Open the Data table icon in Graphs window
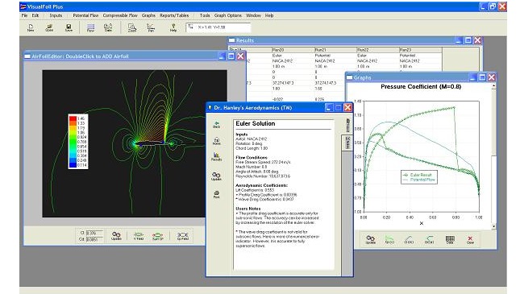Screen dimensions: 520x294 [450, 240]
